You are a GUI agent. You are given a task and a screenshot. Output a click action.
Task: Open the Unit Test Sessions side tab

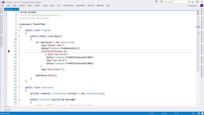pyautogui.click(x=202, y=23)
